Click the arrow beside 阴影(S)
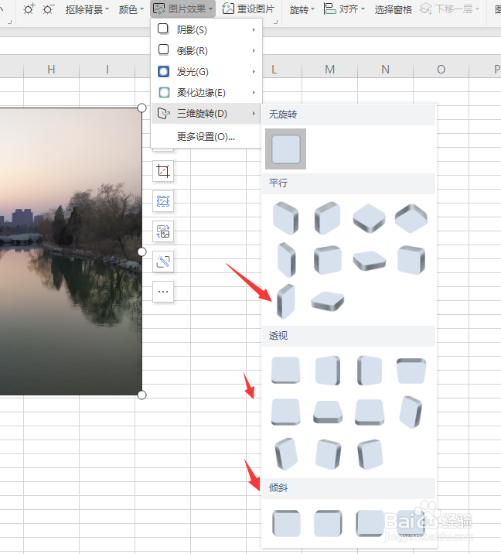The height and width of the screenshot is (554, 501). click(254, 29)
